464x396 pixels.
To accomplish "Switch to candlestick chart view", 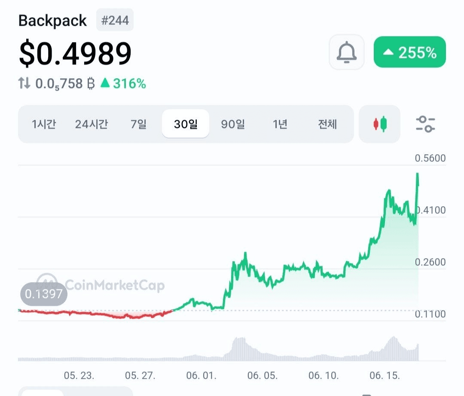I will point(380,124).
